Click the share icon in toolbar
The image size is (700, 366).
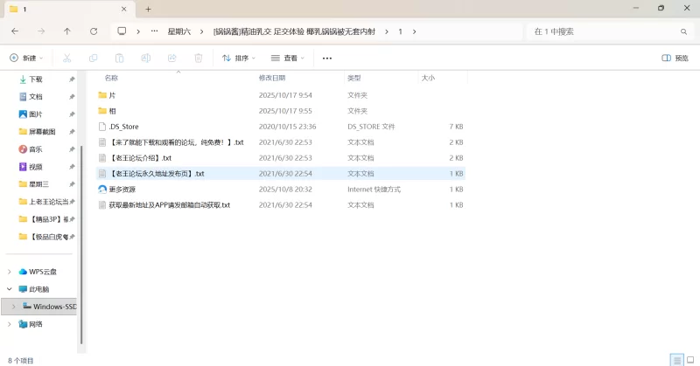[x=171, y=58]
